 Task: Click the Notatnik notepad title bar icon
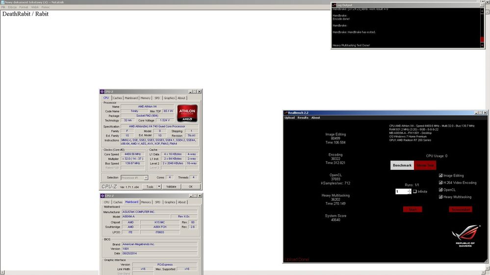pos(2,2)
